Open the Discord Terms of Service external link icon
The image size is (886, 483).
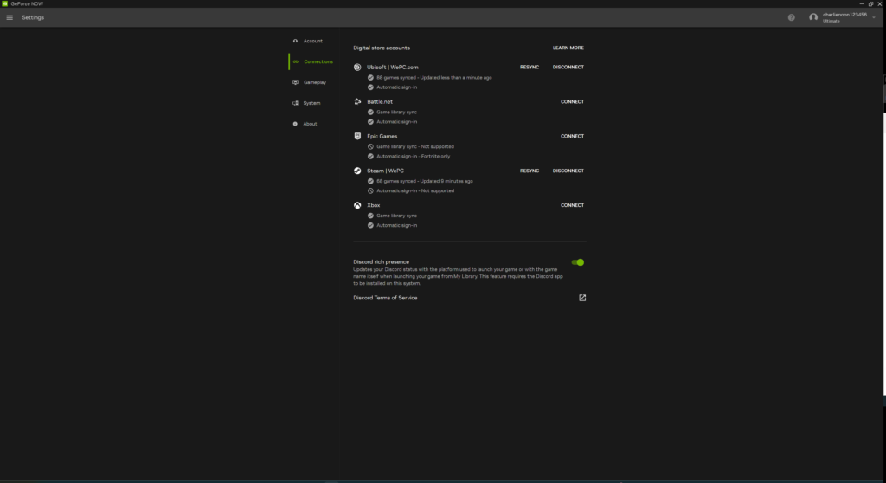pos(582,298)
